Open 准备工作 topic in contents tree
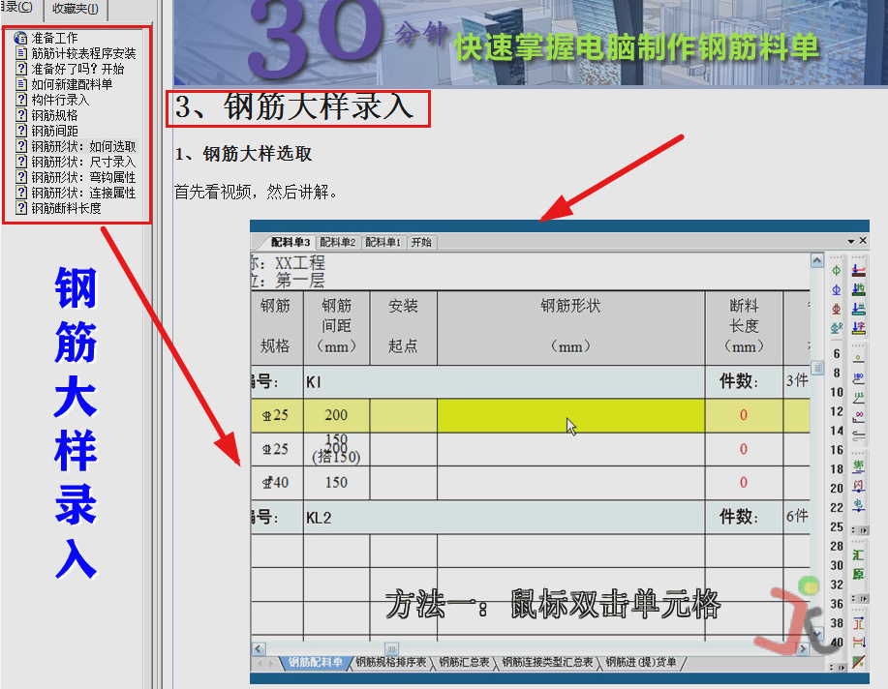The height and width of the screenshot is (689, 888). (x=54, y=38)
